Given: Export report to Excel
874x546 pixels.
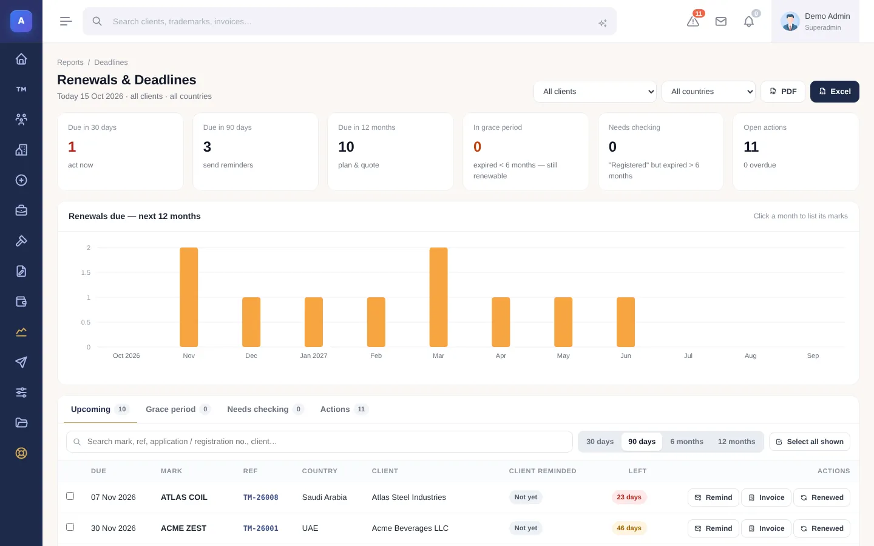Looking at the screenshot, I should tap(835, 92).
